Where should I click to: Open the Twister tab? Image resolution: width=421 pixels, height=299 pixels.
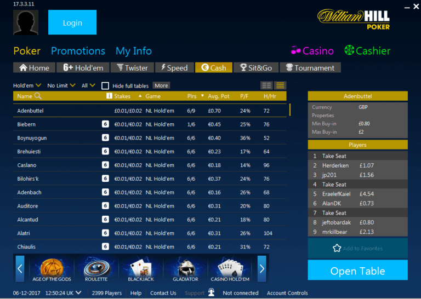[132, 67]
